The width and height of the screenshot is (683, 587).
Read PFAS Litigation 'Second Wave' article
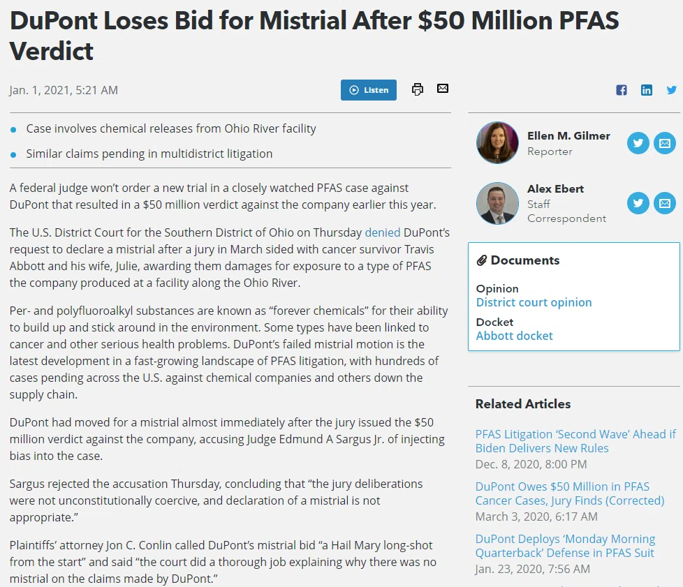pos(575,441)
